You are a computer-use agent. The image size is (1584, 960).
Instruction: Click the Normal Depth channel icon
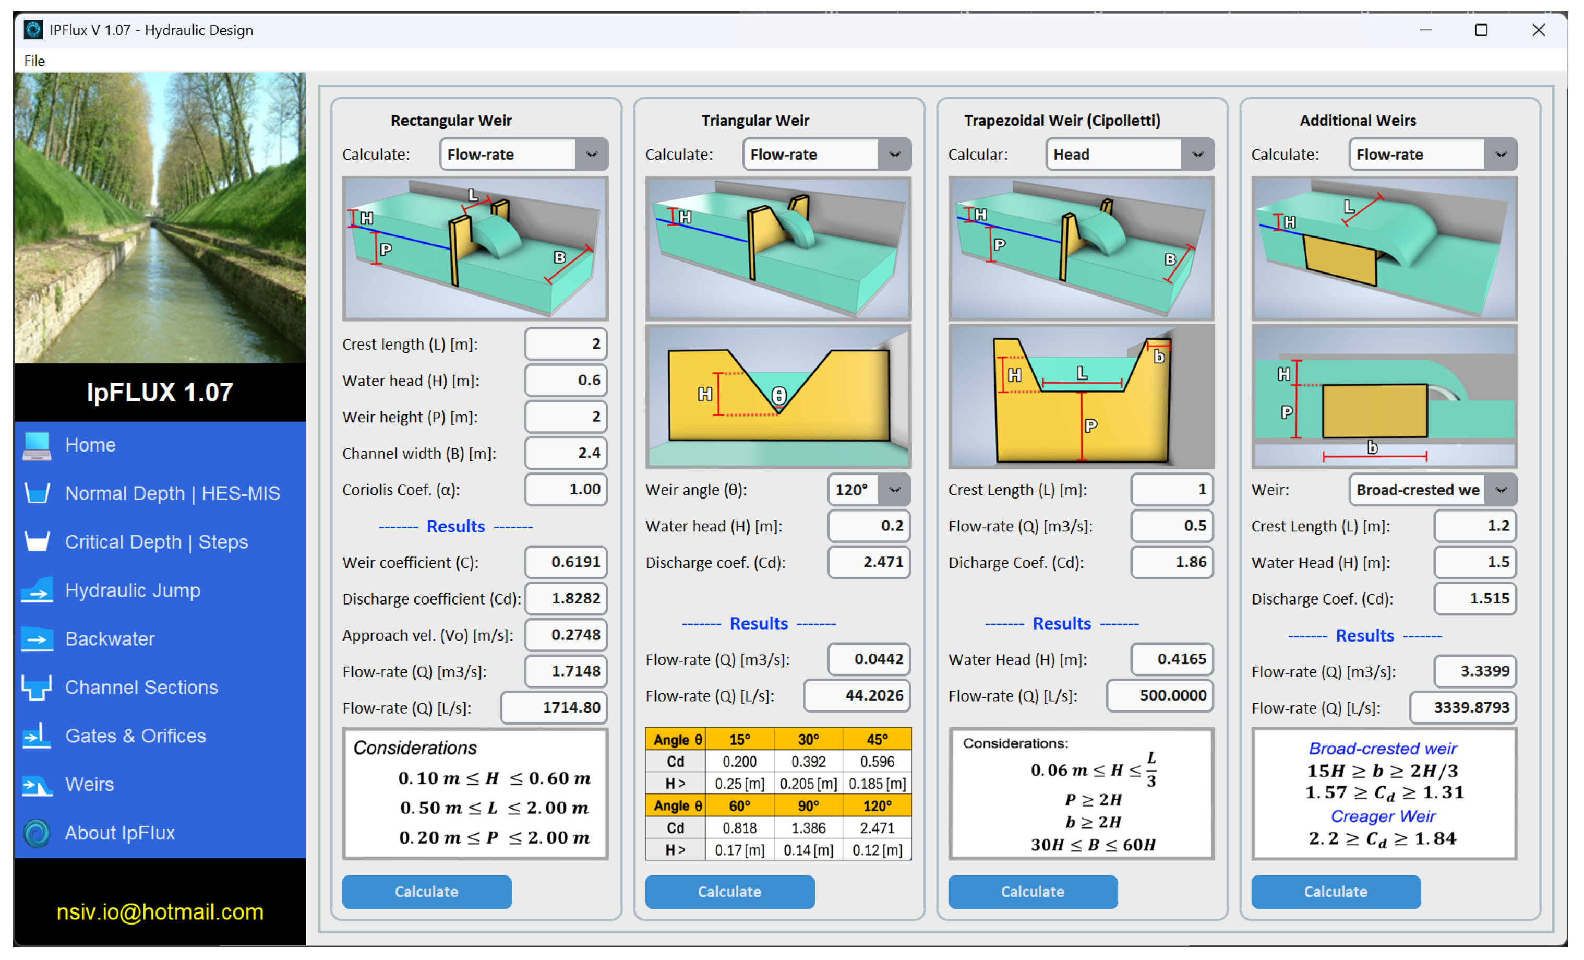point(37,494)
